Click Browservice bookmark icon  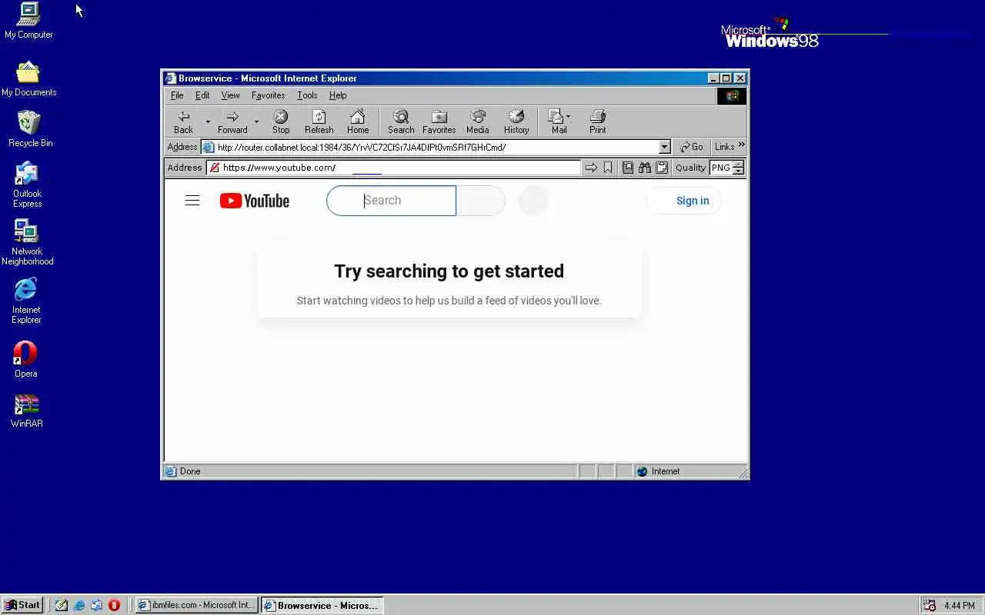coord(608,168)
